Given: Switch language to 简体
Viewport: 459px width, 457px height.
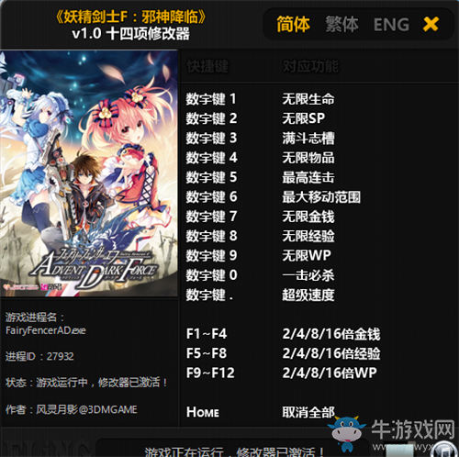Looking at the screenshot, I should click(293, 24).
